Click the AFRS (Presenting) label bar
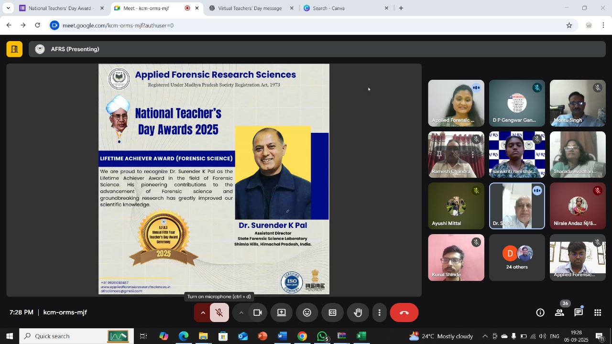612x344 pixels. 317,49
